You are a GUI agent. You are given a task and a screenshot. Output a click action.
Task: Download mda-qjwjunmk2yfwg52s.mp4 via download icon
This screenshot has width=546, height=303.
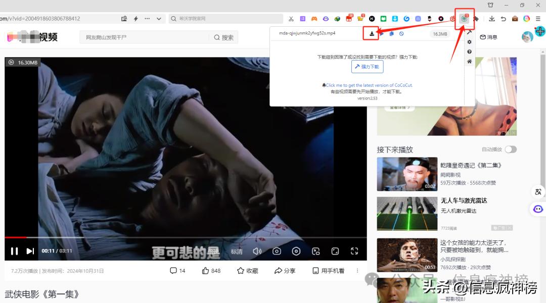tap(372, 34)
